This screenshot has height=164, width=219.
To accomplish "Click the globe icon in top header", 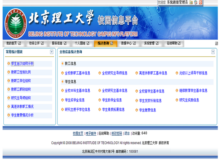I will (x=196, y=2).
